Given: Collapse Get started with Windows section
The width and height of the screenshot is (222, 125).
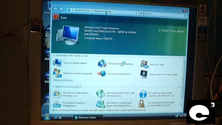Looking at the screenshot, I should (180, 58).
